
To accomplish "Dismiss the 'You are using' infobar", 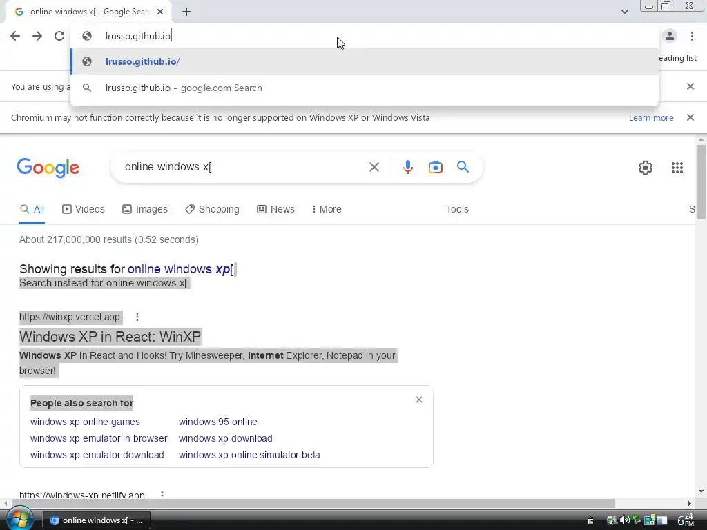I will (690, 86).
